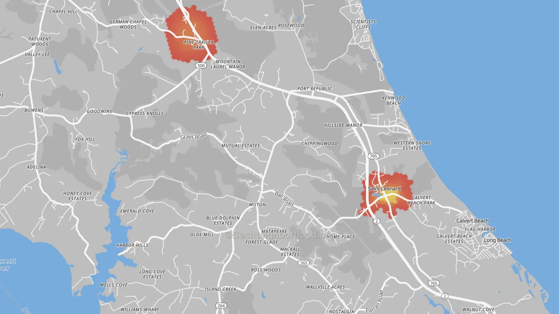Click the Scientists Cliffs label

tap(363, 24)
